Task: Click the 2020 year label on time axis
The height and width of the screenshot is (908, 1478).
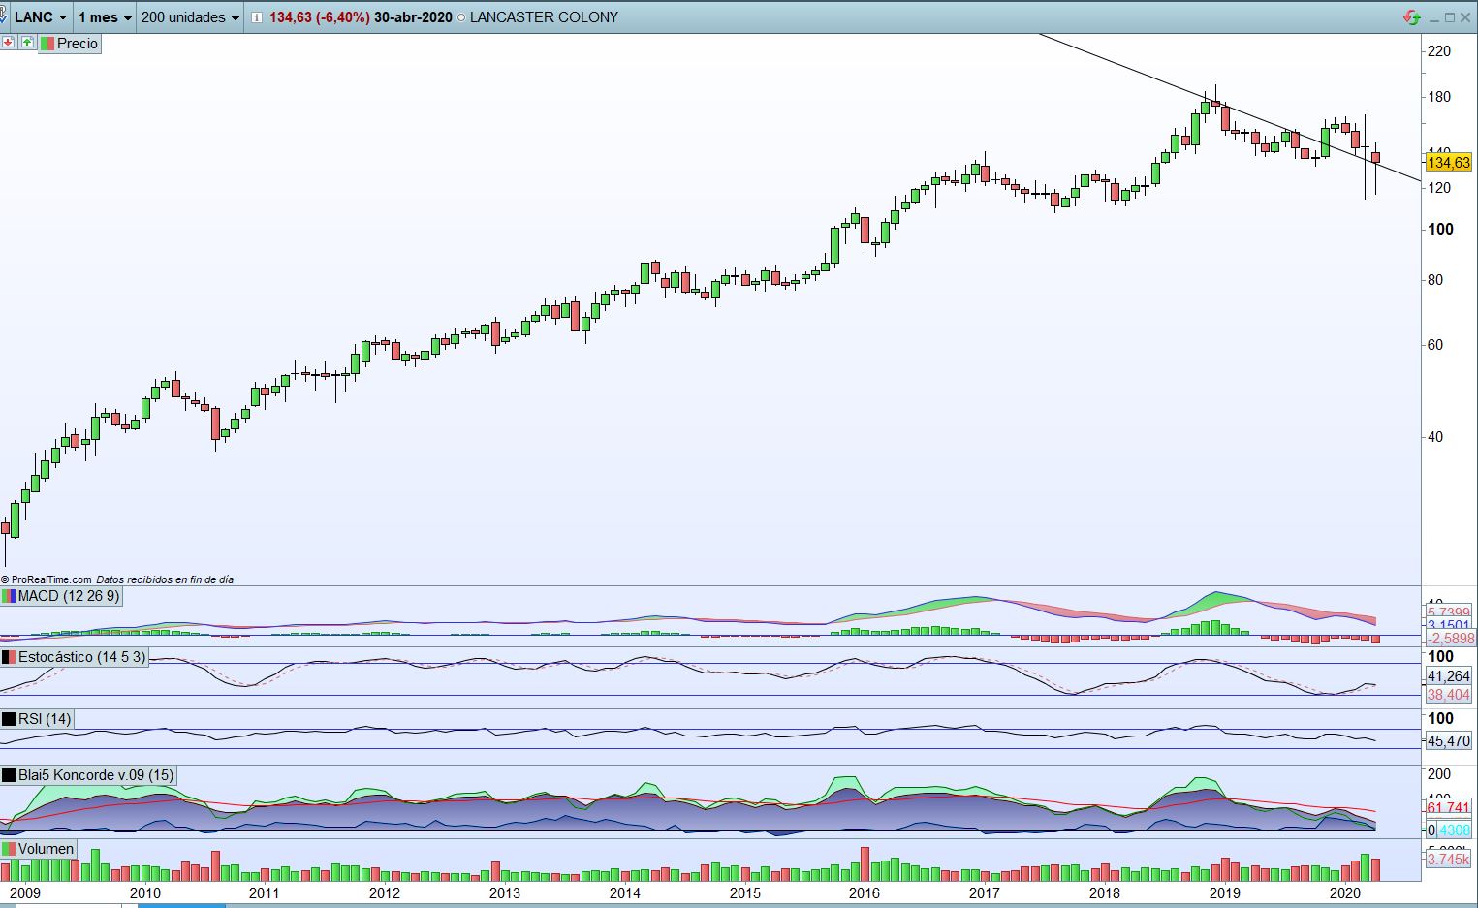Action: (1344, 893)
